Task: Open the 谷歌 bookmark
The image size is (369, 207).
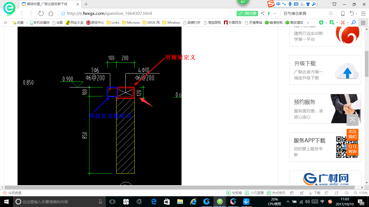Action: tap(58, 23)
